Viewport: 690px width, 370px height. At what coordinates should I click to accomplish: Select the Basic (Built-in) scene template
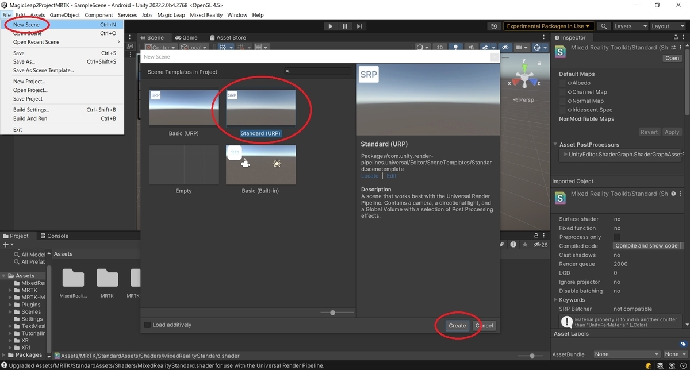pyautogui.click(x=260, y=170)
